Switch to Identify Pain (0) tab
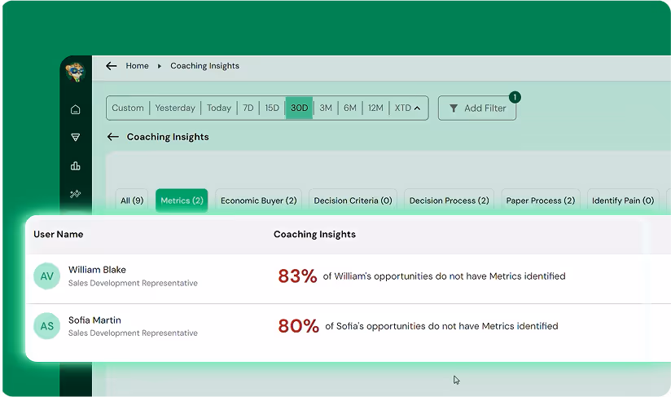The height and width of the screenshot is (397, 671). (623, 201)
